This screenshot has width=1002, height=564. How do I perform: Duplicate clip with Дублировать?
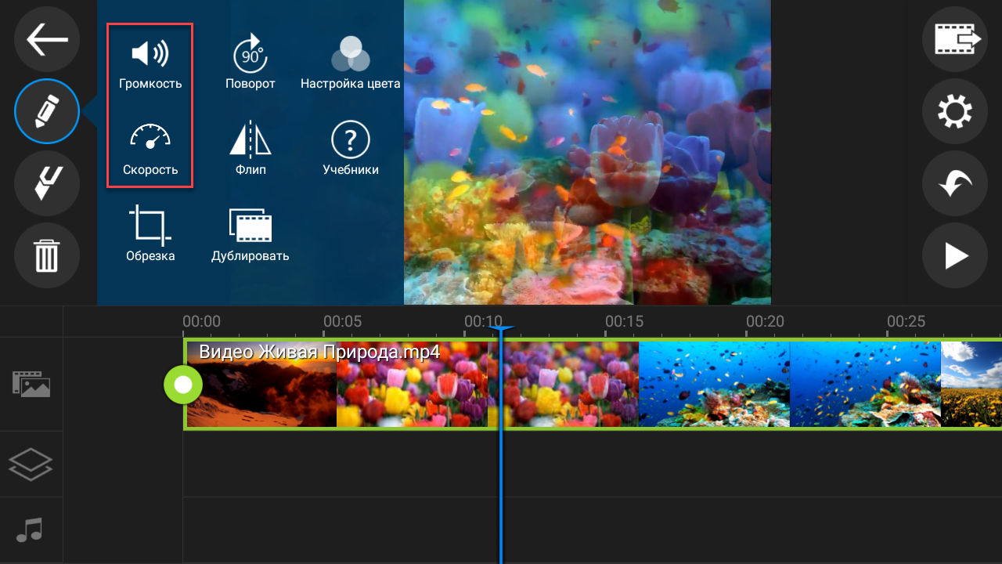tap(250, 233)
